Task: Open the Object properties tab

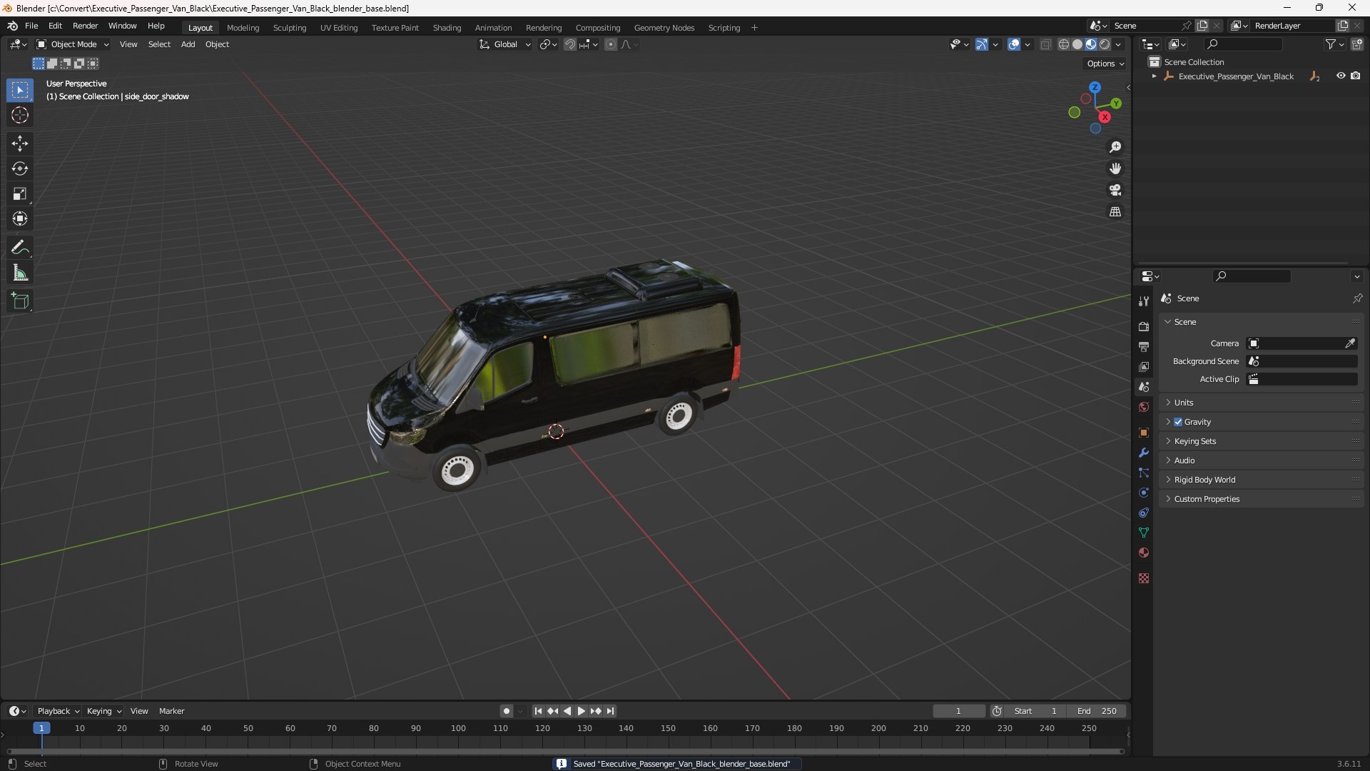Action: 1144,433
